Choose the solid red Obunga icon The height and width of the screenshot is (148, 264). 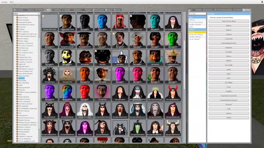(x=85, y=92)
